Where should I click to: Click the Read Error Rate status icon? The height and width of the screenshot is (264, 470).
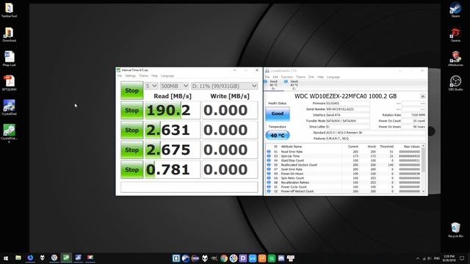click(269, 152)
